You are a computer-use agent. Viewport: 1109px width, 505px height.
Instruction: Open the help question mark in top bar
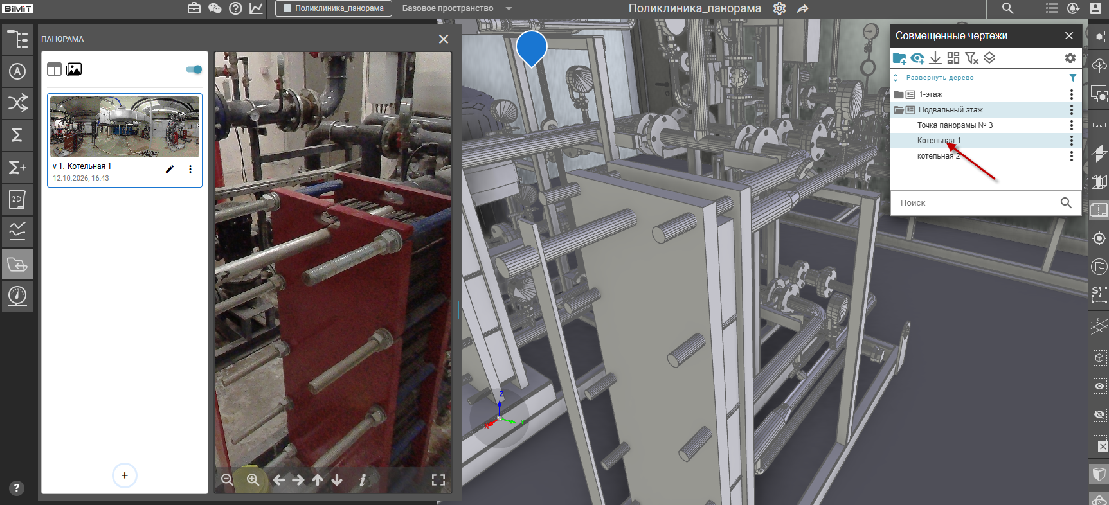pyautogui.click(x=235, y=8)
